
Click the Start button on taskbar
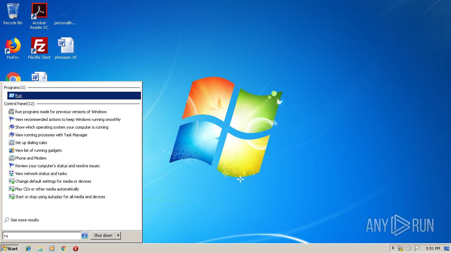point(10,248)
